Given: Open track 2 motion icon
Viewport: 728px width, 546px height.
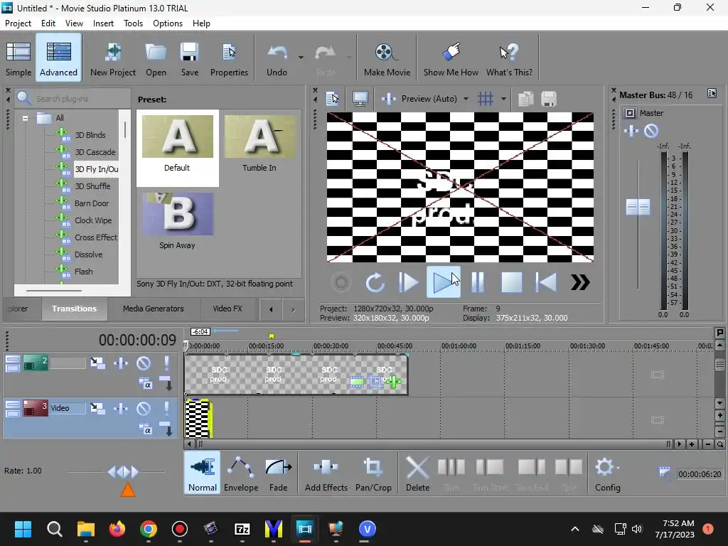Looking at the screenshot, I should pyautogui.click(x=97, y=363).
